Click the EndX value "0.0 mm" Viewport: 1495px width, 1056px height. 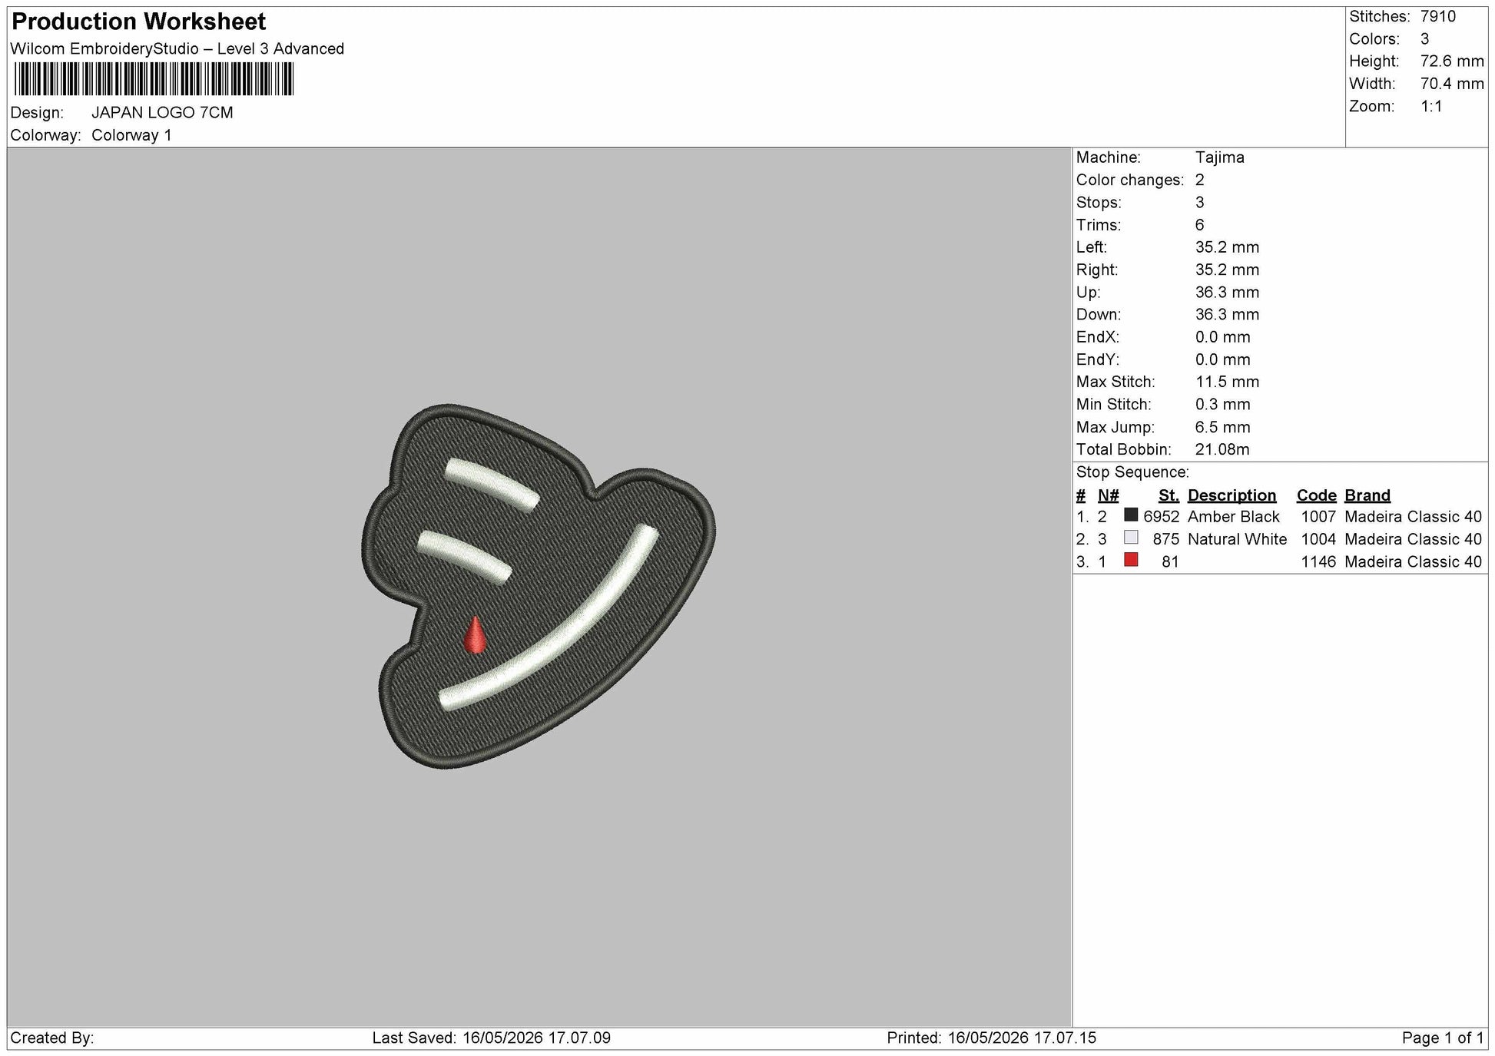pyautogui.click(x=1222, y=337)
